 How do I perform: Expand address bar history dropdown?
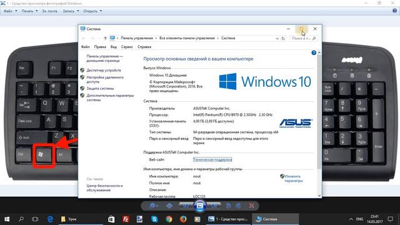click(277, 39)
